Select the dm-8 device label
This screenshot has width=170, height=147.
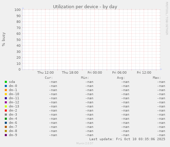click(x=13, y=131)
